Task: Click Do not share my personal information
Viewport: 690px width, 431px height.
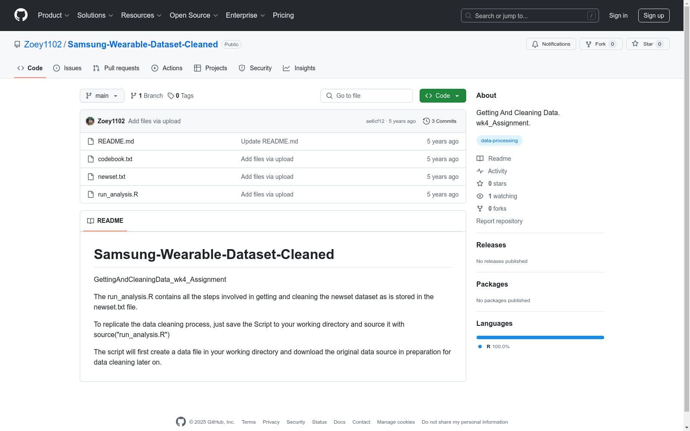Action: click(465, 422)
